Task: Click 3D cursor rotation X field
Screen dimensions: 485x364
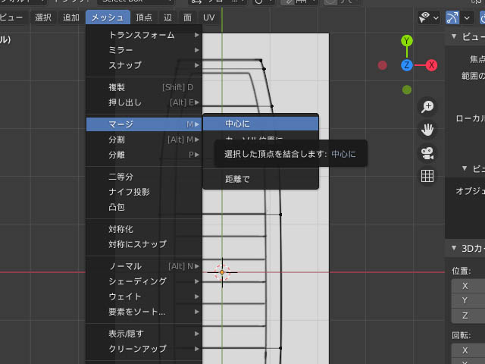Action: pos(468,350)
